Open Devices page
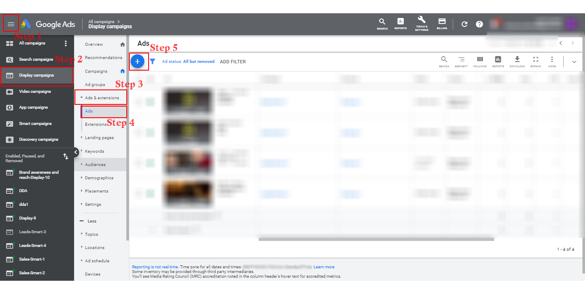Image resolution: width=585 pixels, height=294 pixels. pyautogui.click(x=93, y=274)
